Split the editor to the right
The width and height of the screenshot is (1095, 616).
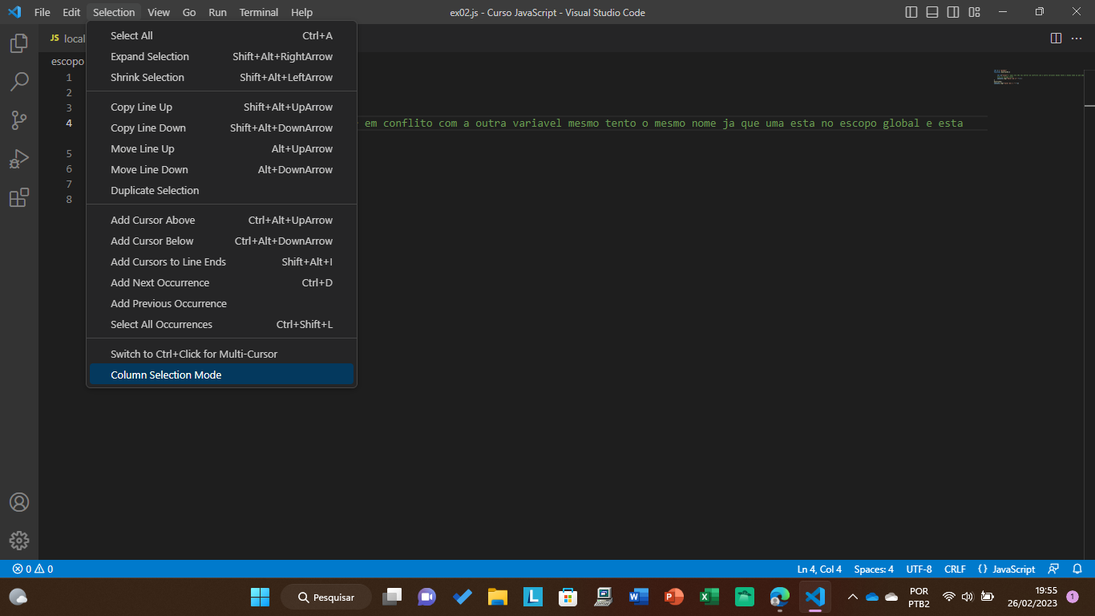point(1056,38)
